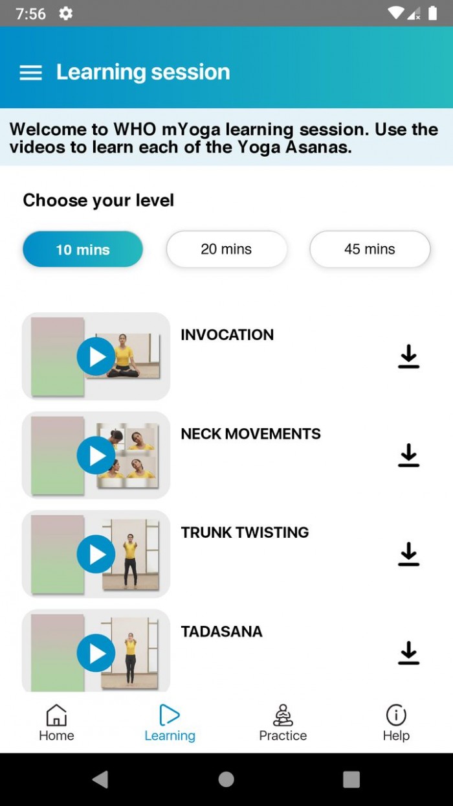This screenshot has width=453, height=806.
Task: Download the Invocation video
Action: click(408, 357)
